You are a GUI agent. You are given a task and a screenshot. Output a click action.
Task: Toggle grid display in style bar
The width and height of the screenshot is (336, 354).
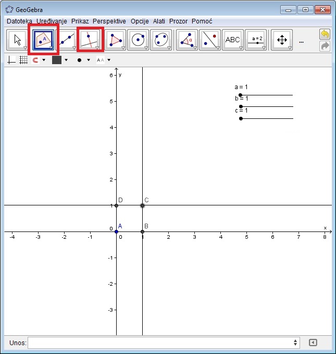point(23,60)
